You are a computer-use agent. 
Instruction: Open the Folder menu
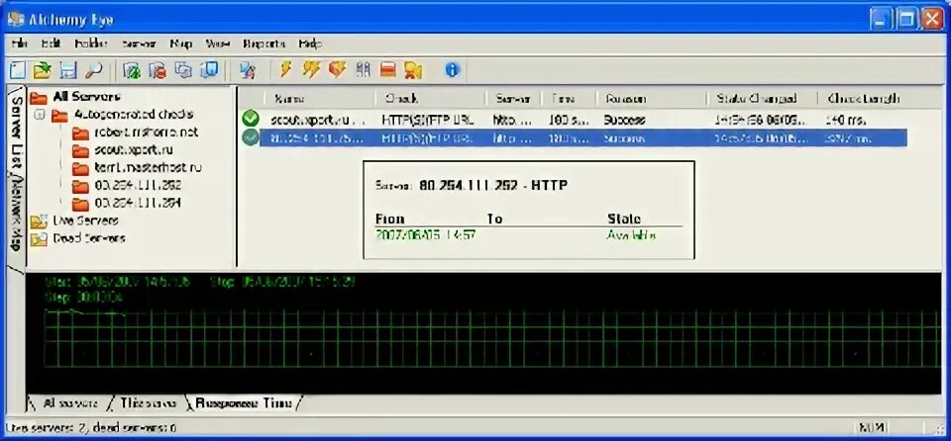point(91,44)
